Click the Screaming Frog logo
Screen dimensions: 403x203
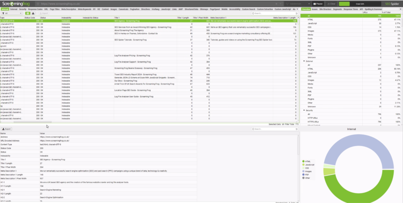click(x=17, y=4)
